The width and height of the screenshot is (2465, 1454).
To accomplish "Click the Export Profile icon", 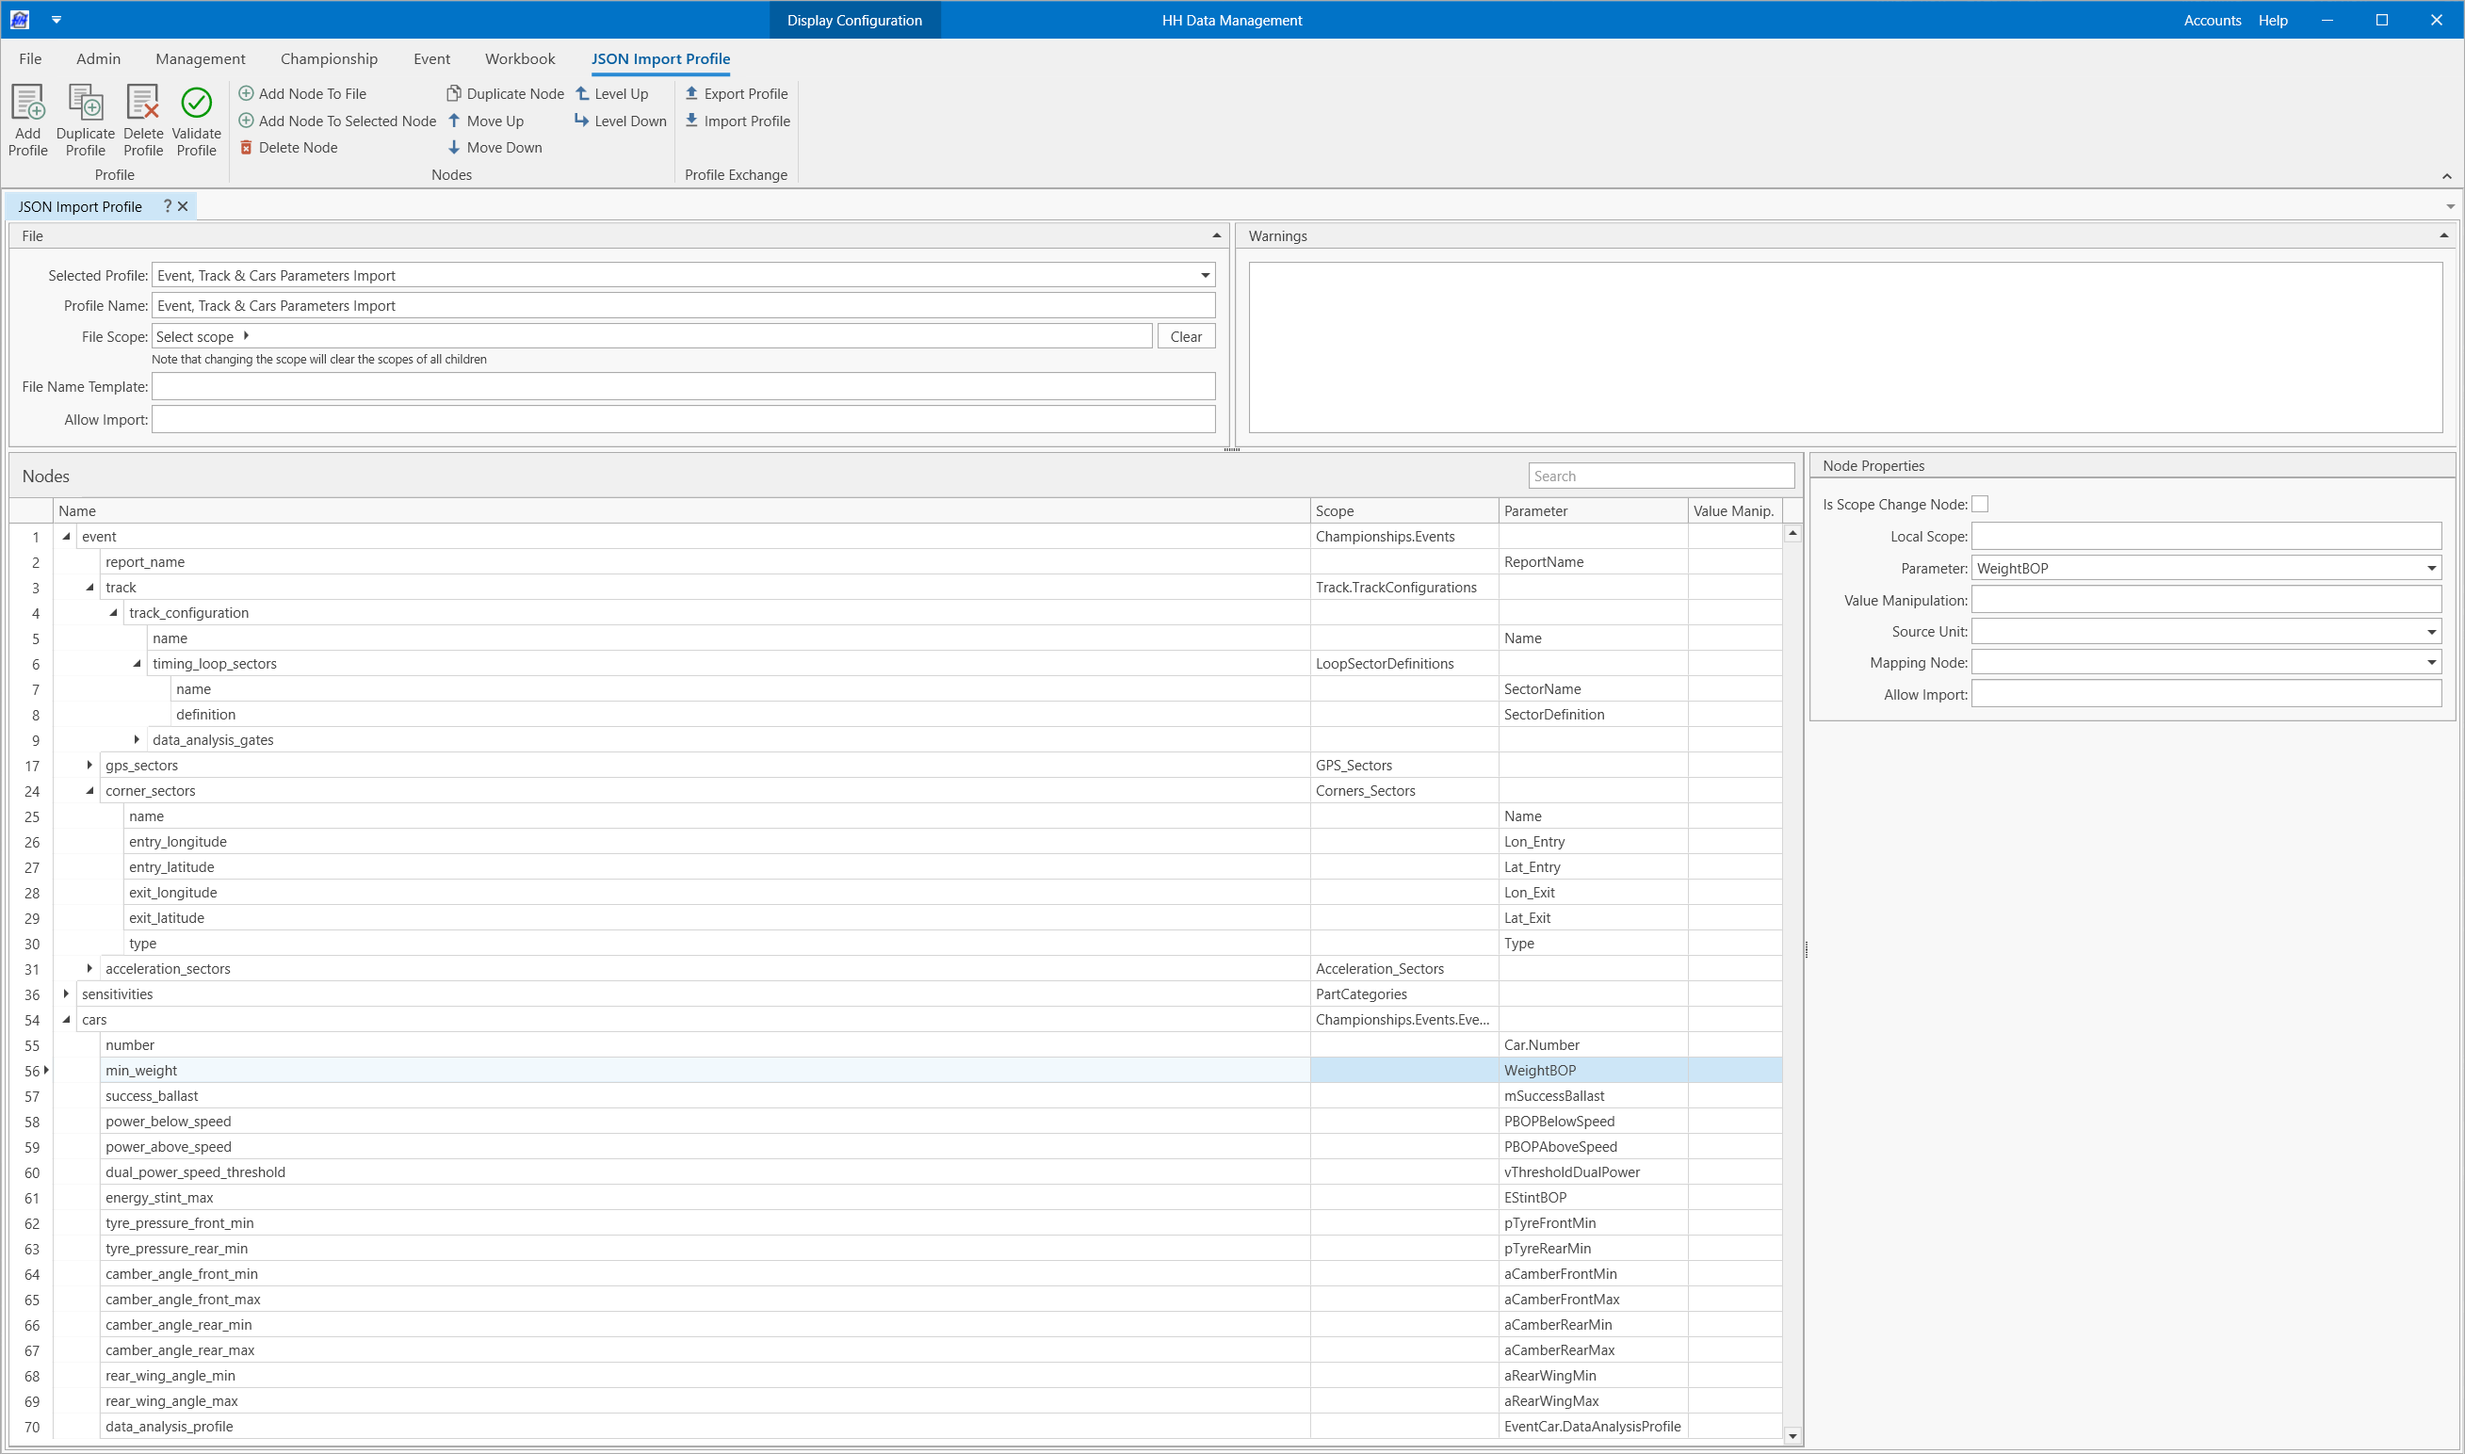I will tap(691, 94).
